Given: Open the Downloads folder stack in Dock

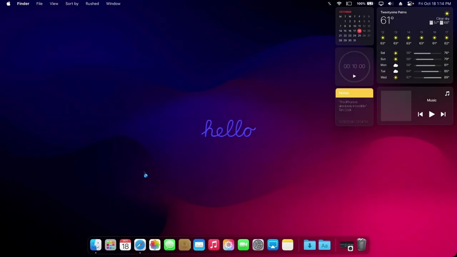Looking at the screenshot, I should 310,245.
